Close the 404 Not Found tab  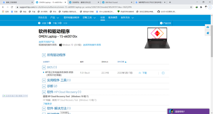point(132,2)
